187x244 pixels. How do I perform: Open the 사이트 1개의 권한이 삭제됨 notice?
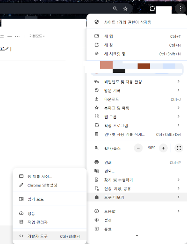click(x=137, y=22)
